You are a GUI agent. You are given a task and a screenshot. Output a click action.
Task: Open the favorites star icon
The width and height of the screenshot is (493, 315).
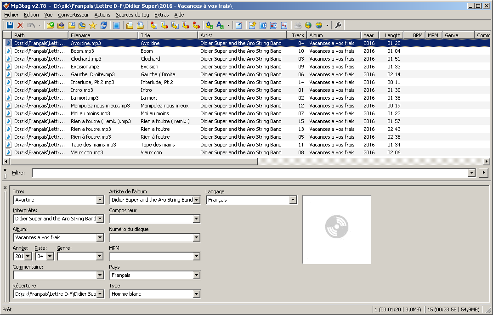tap(93, 25)
